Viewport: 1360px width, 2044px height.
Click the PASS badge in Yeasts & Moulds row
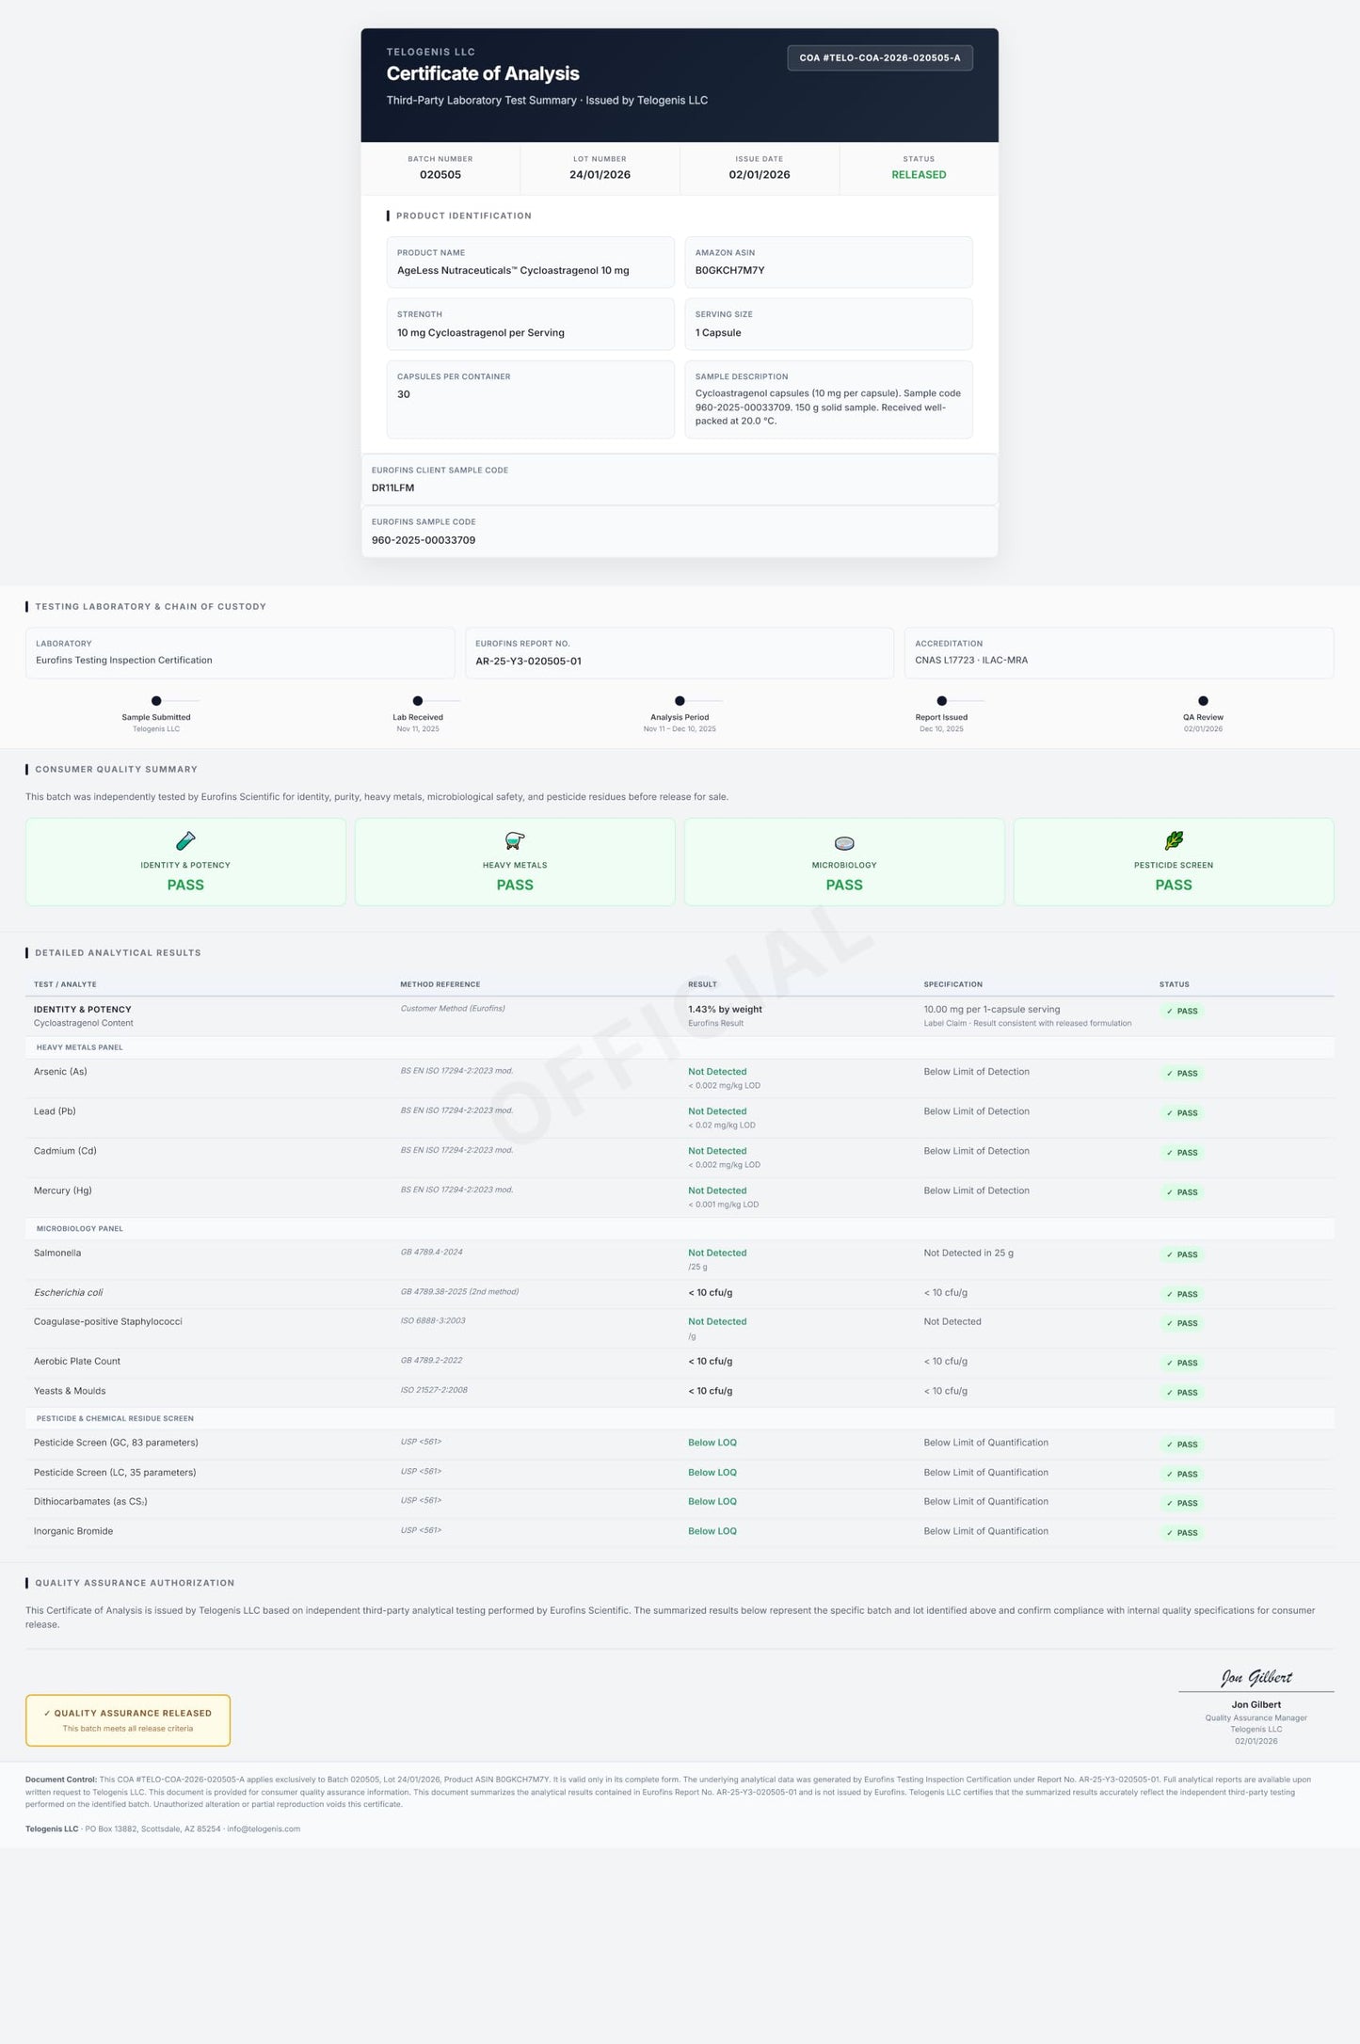tap(1182, 1393)
